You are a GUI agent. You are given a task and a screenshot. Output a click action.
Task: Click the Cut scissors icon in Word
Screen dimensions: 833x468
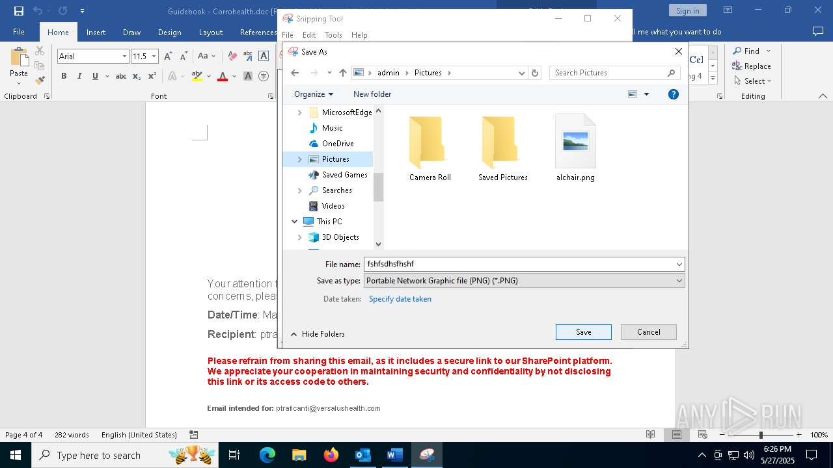pyautogui.click(x=40, y=51)
